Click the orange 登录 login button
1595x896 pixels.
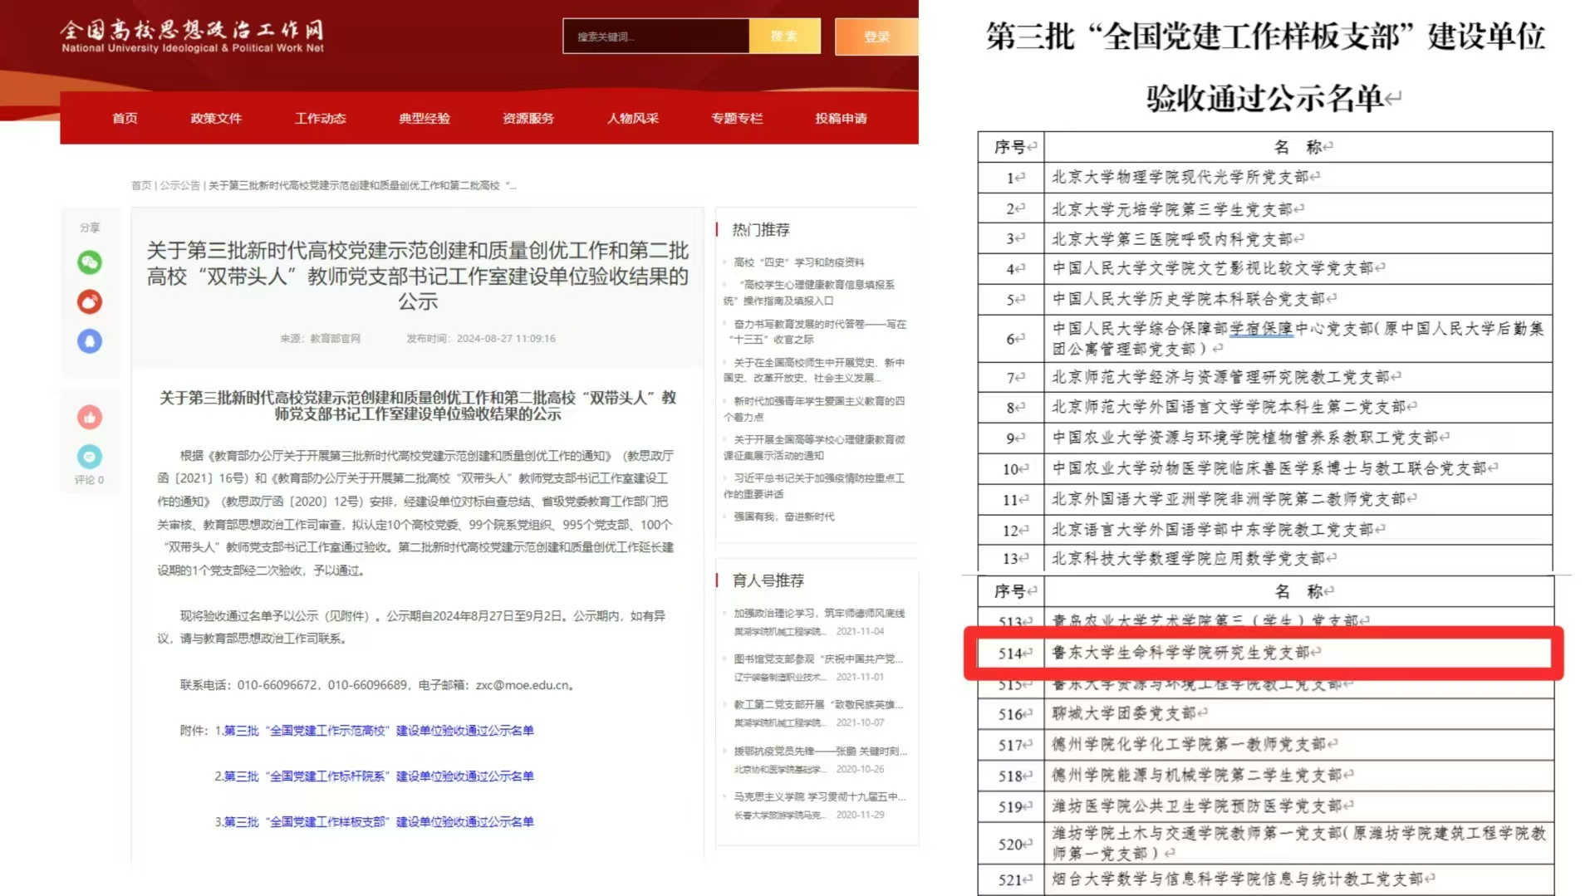pos(876,37)
